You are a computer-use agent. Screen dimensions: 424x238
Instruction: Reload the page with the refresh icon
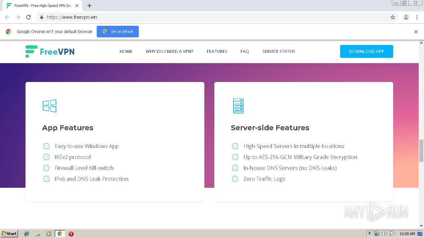28,17
